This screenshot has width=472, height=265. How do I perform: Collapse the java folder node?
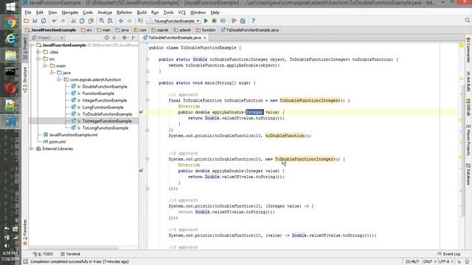point(52,73)
